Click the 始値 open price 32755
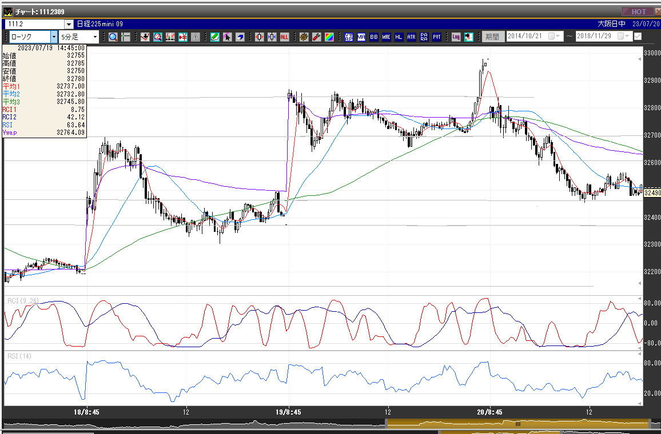661x434 pixels. (75, 55)
